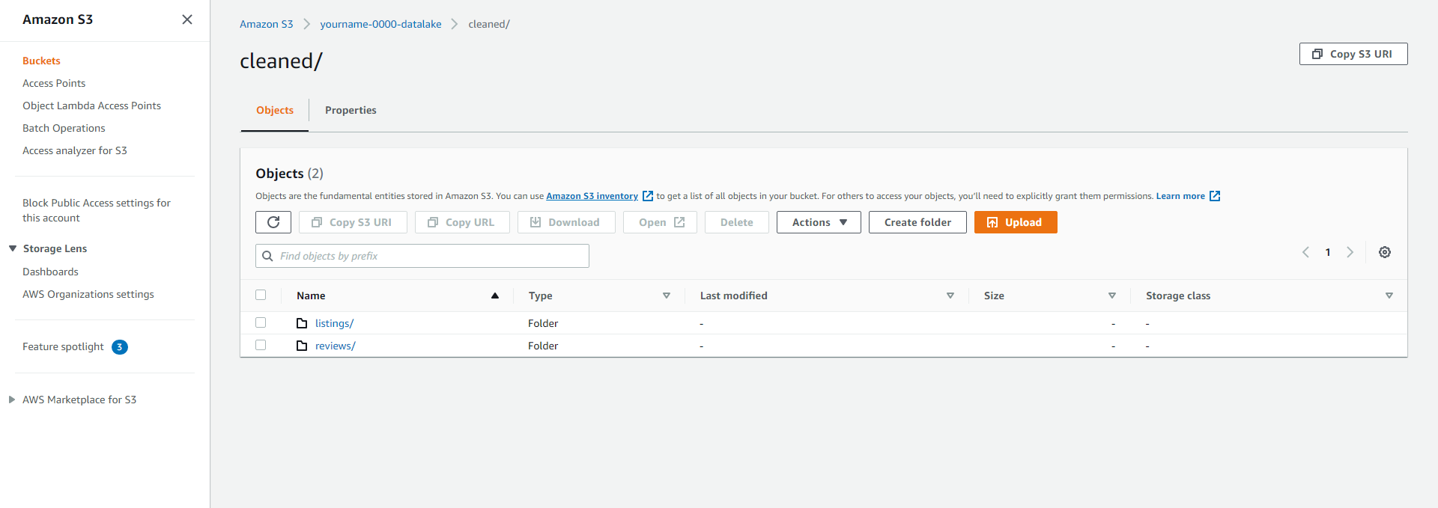Sort by Last modified column arrow
The height and width of the screenshot is (508, 1438).
pos(950,296)
